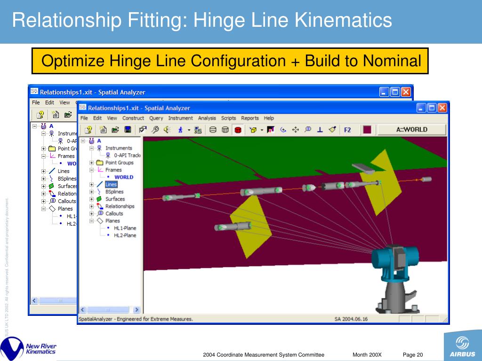
Task: Open the maroon background color swatch
Action: click(367, 130)
